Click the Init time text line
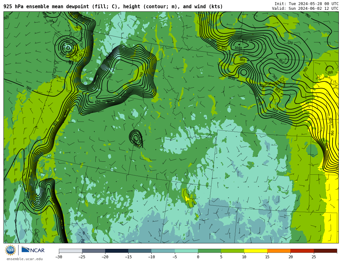 [307, 4]
